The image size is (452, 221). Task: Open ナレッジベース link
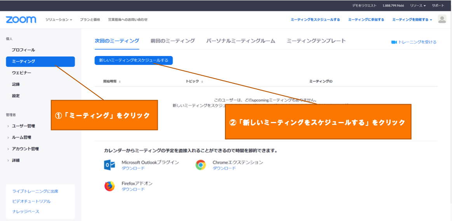pyautogui.click(x=26, y=212)
